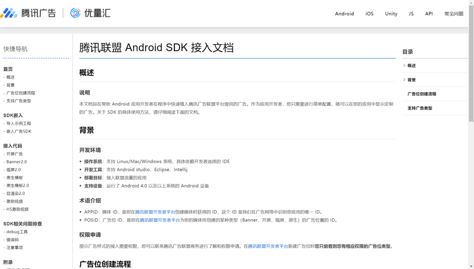Select 广告位创建流程 in the 快捷导航 sidebar
The image size is (474, 269).
pos(21,93)
